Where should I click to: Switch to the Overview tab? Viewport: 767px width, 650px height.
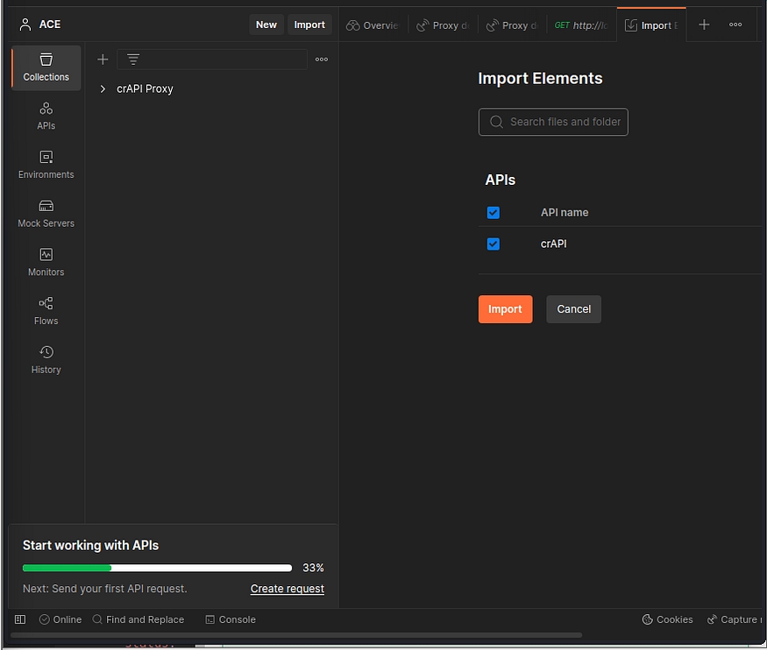click(x=373, y=25)
